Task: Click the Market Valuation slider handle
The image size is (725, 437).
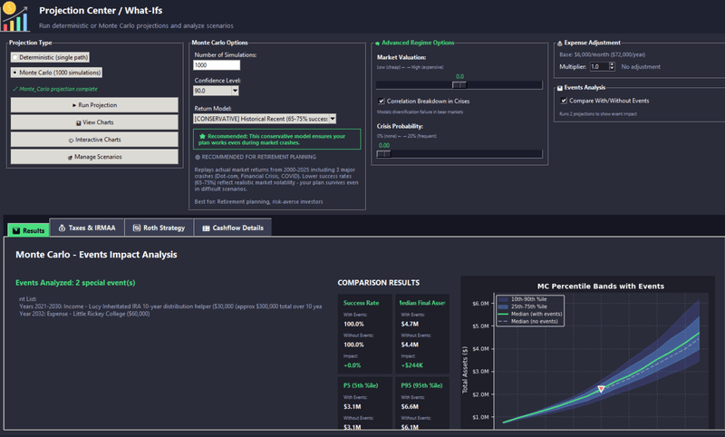Action: [x=459, y=84]
